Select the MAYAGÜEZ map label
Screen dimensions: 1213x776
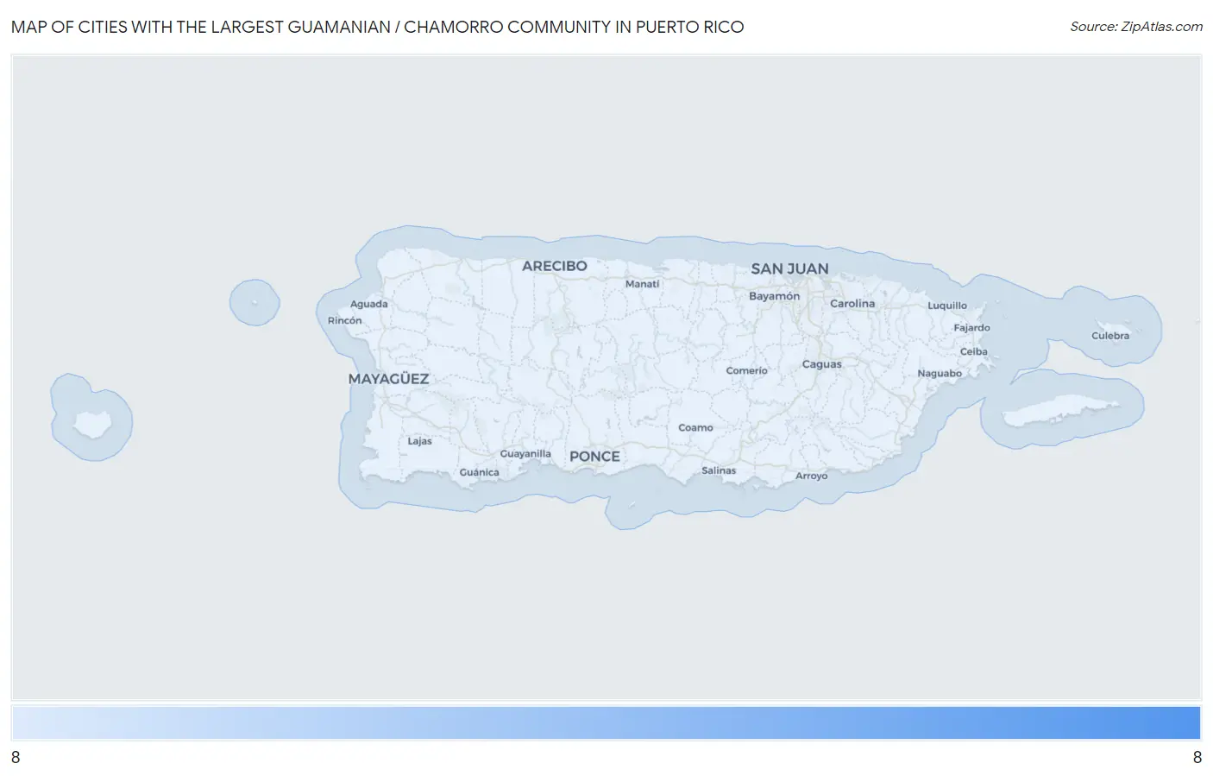pyautogui.click(x=388, y=379)
